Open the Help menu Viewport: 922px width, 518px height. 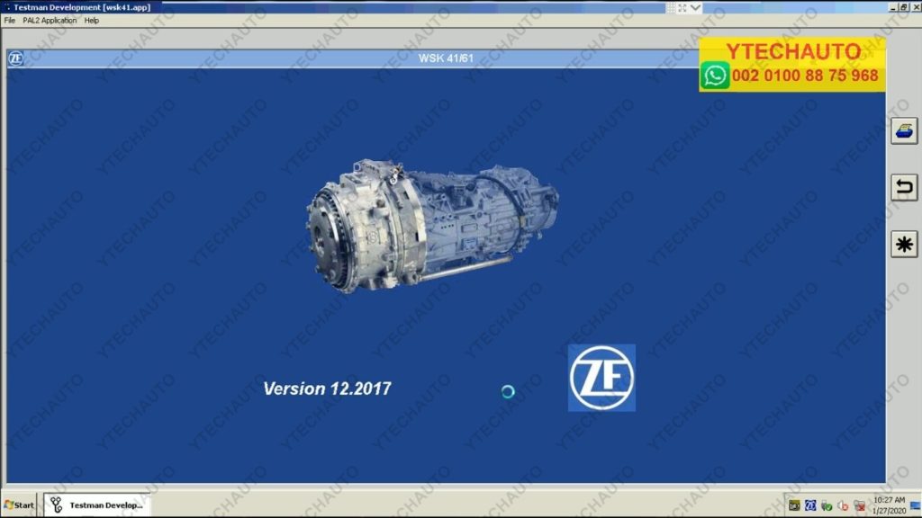tap(92, 21)
